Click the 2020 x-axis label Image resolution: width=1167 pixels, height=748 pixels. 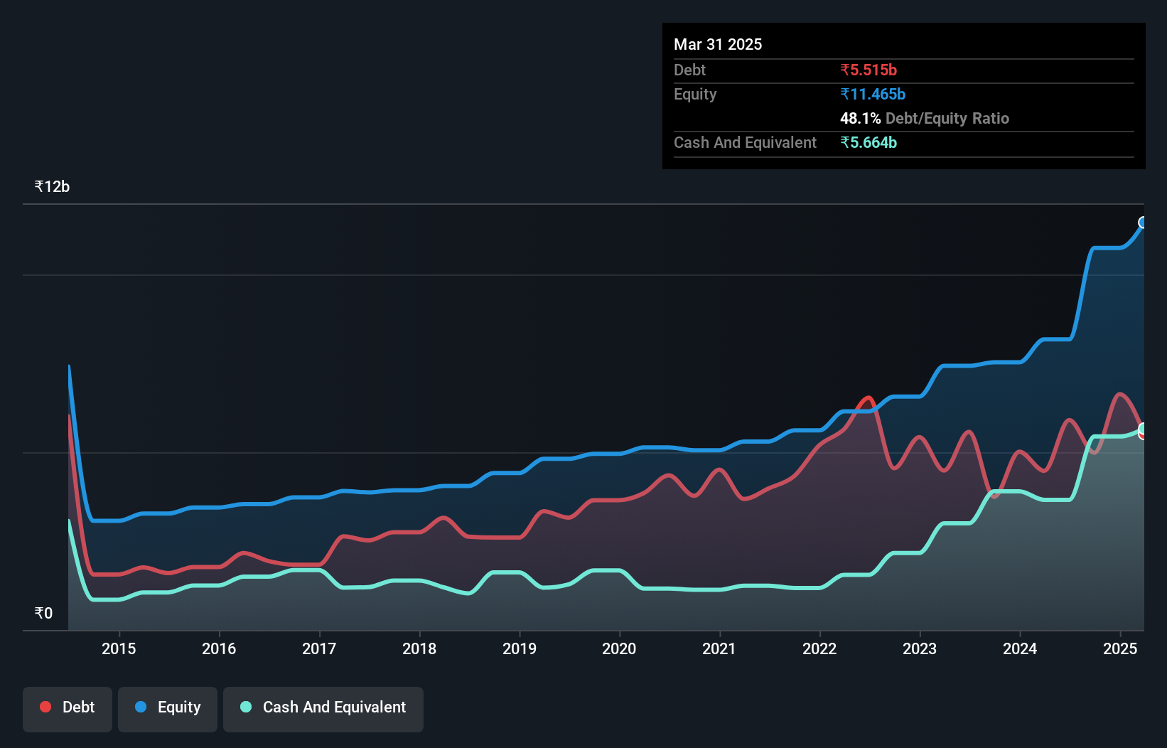point(619,648)
